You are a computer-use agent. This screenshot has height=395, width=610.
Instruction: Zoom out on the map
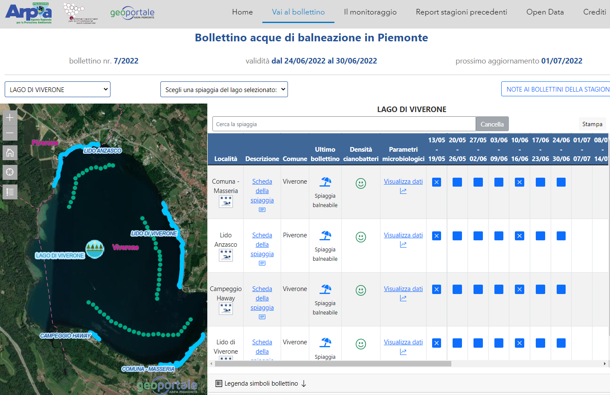(x=10, y=133)
